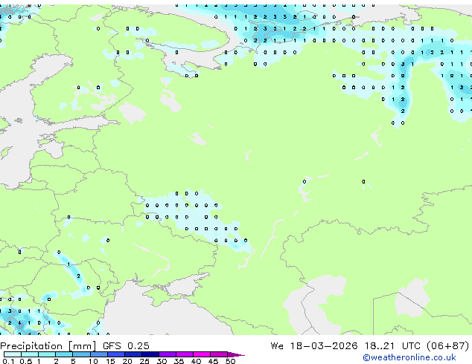Click the legend label "10"
The image size is (472, 364).
point(93,361)
